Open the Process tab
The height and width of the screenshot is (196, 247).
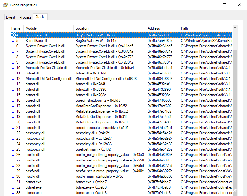[x=25, y=17]
